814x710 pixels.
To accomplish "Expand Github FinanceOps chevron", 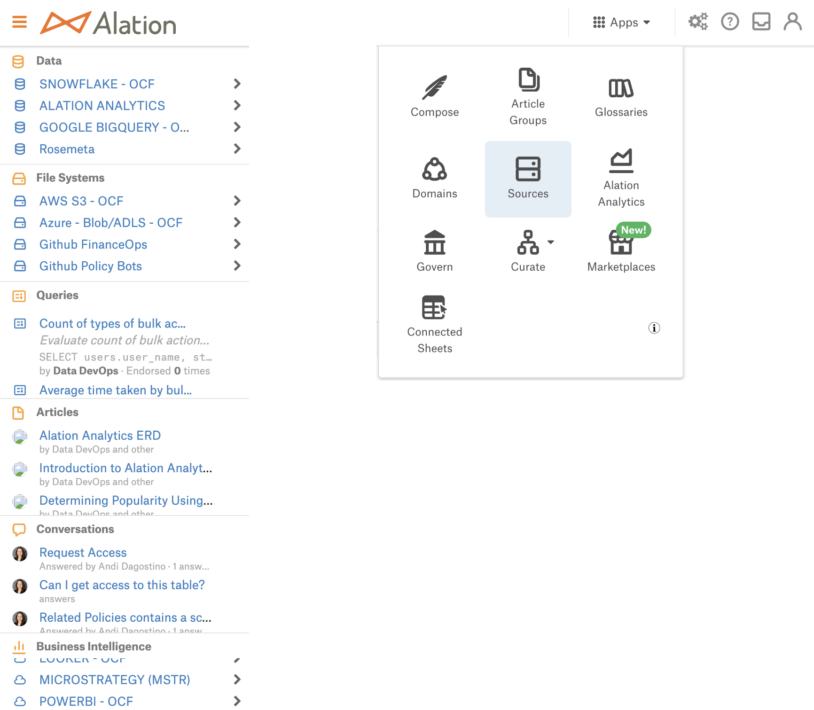I will coord(237,244).
